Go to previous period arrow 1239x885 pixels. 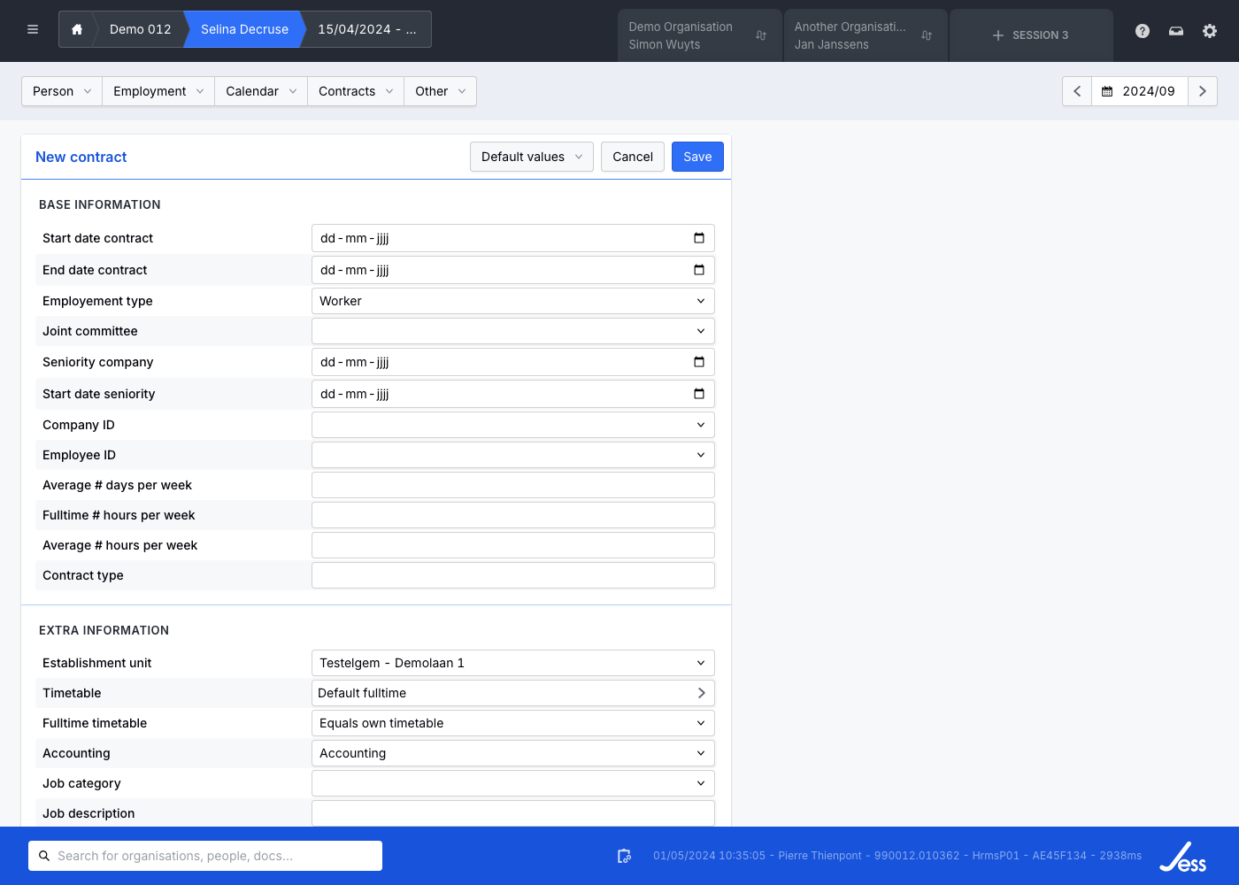click(x=1077, y=91)
